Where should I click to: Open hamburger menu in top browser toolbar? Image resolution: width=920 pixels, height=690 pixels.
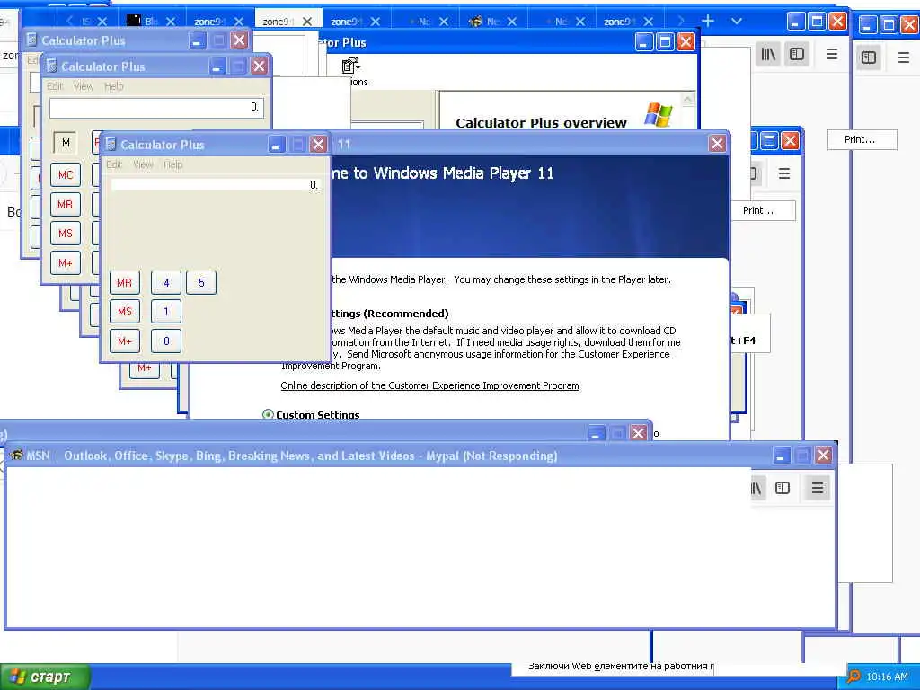(831, 55)
